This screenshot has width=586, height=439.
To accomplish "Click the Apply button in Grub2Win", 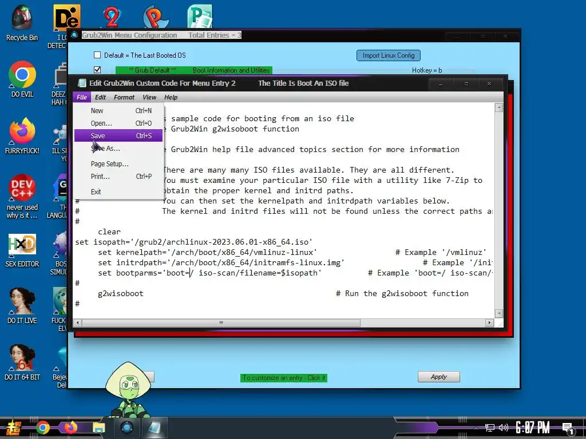I will pos(438,377).
